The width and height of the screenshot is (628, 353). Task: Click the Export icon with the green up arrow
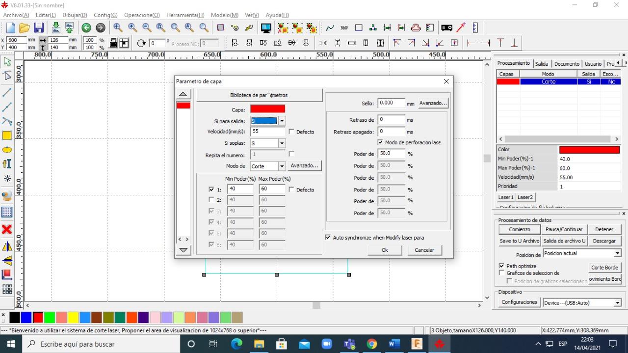pos(70,28)
